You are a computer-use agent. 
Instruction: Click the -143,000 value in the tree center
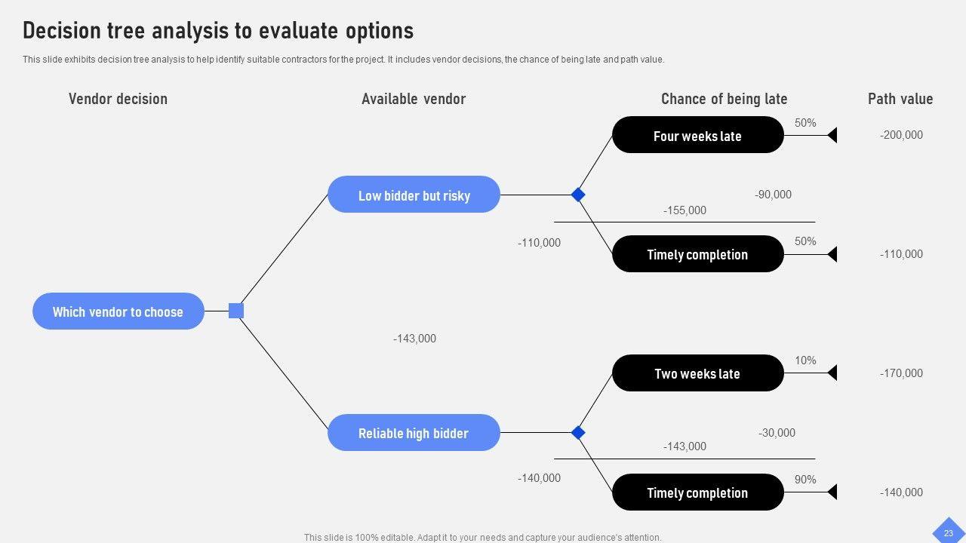coord(414,339)
